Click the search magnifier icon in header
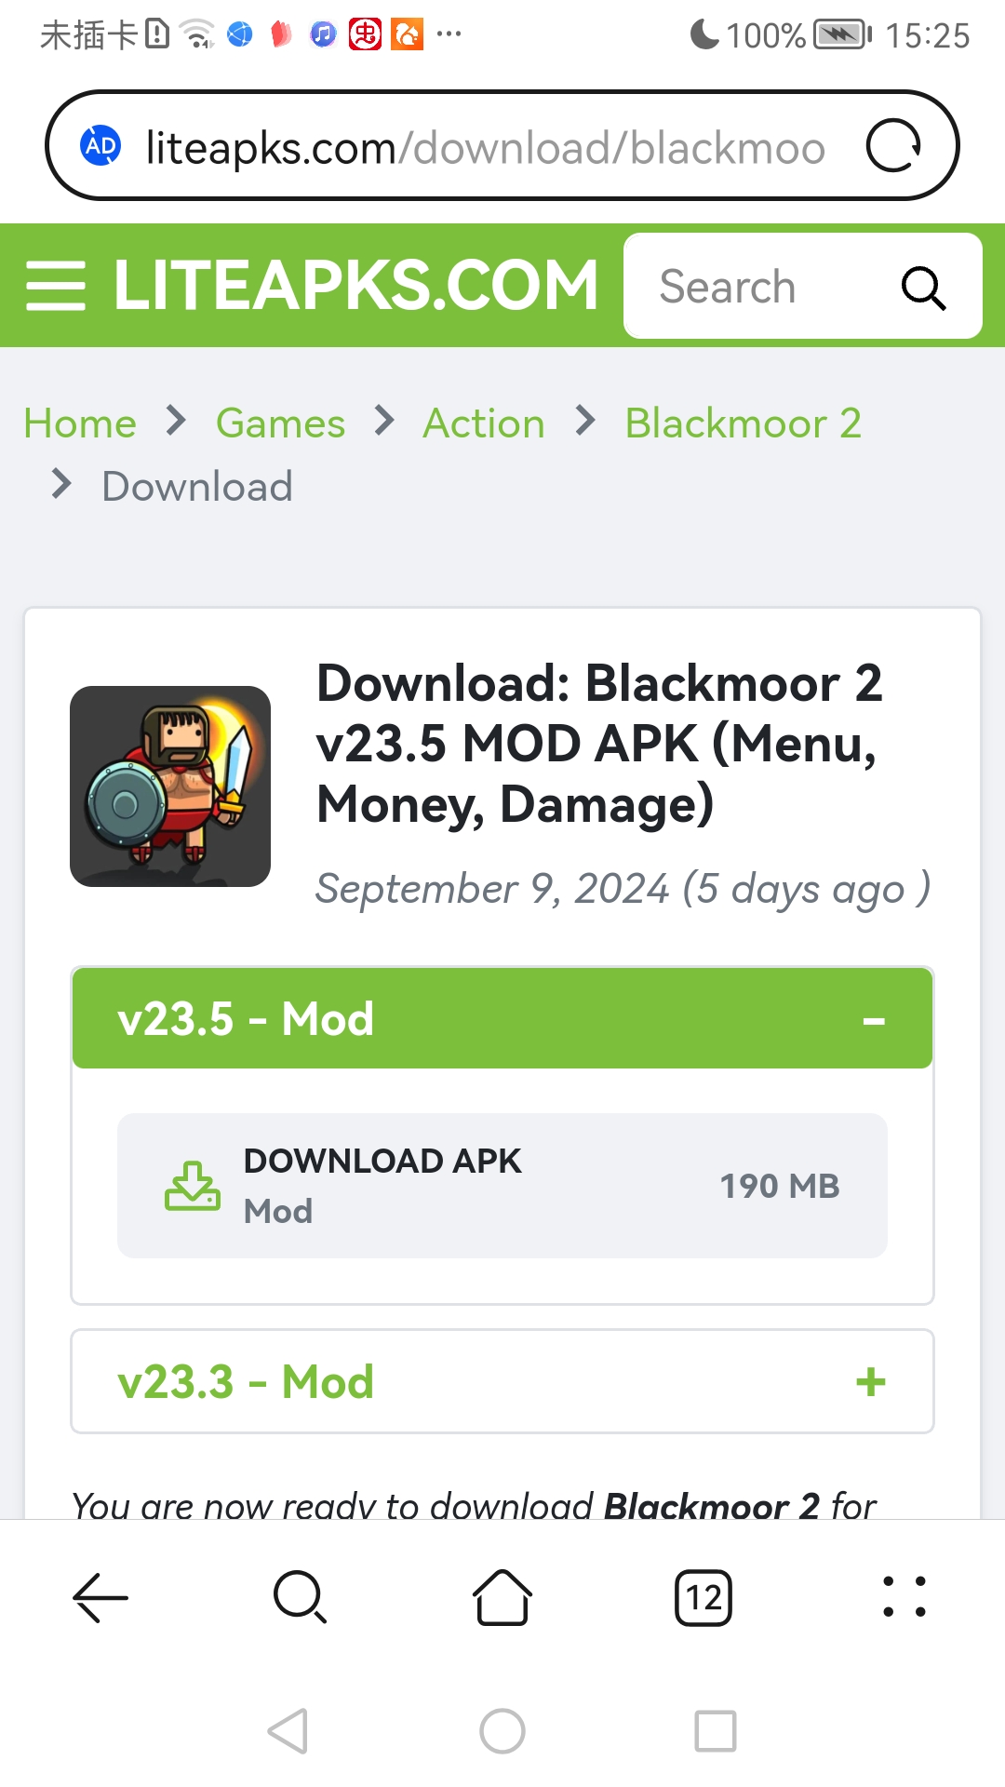1005x1787 pixels. point(923,288)
